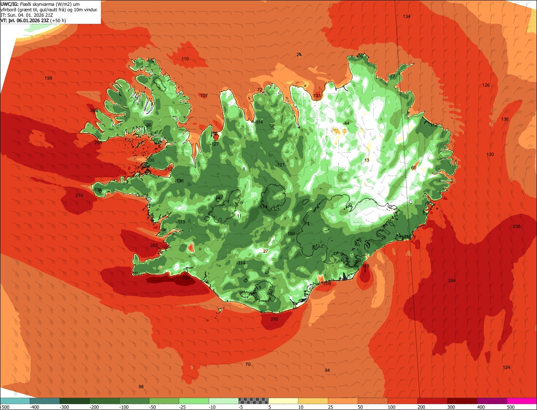Viewport: 537px width, 410px height.
Task: Click the map value 27 in south Iceland
Action: (266, 251)
